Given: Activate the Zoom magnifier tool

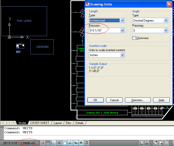Looking at the screenshot, I should click(x=161, y=143).
